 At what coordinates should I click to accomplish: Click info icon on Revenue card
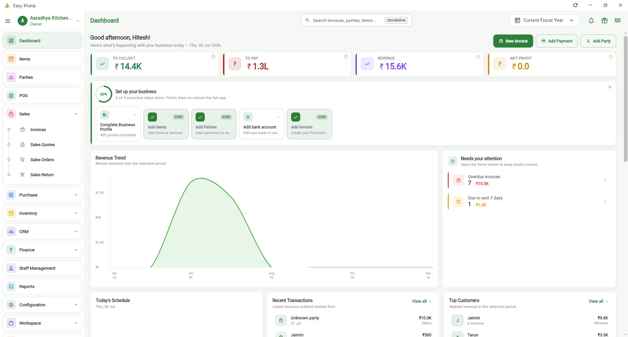(x=478, y=57)
